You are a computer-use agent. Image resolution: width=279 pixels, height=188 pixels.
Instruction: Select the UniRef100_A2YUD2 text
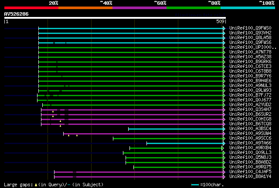click(250, 105)
